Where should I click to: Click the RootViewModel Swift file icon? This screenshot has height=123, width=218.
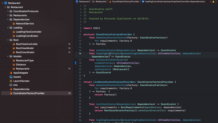[14, 48]
